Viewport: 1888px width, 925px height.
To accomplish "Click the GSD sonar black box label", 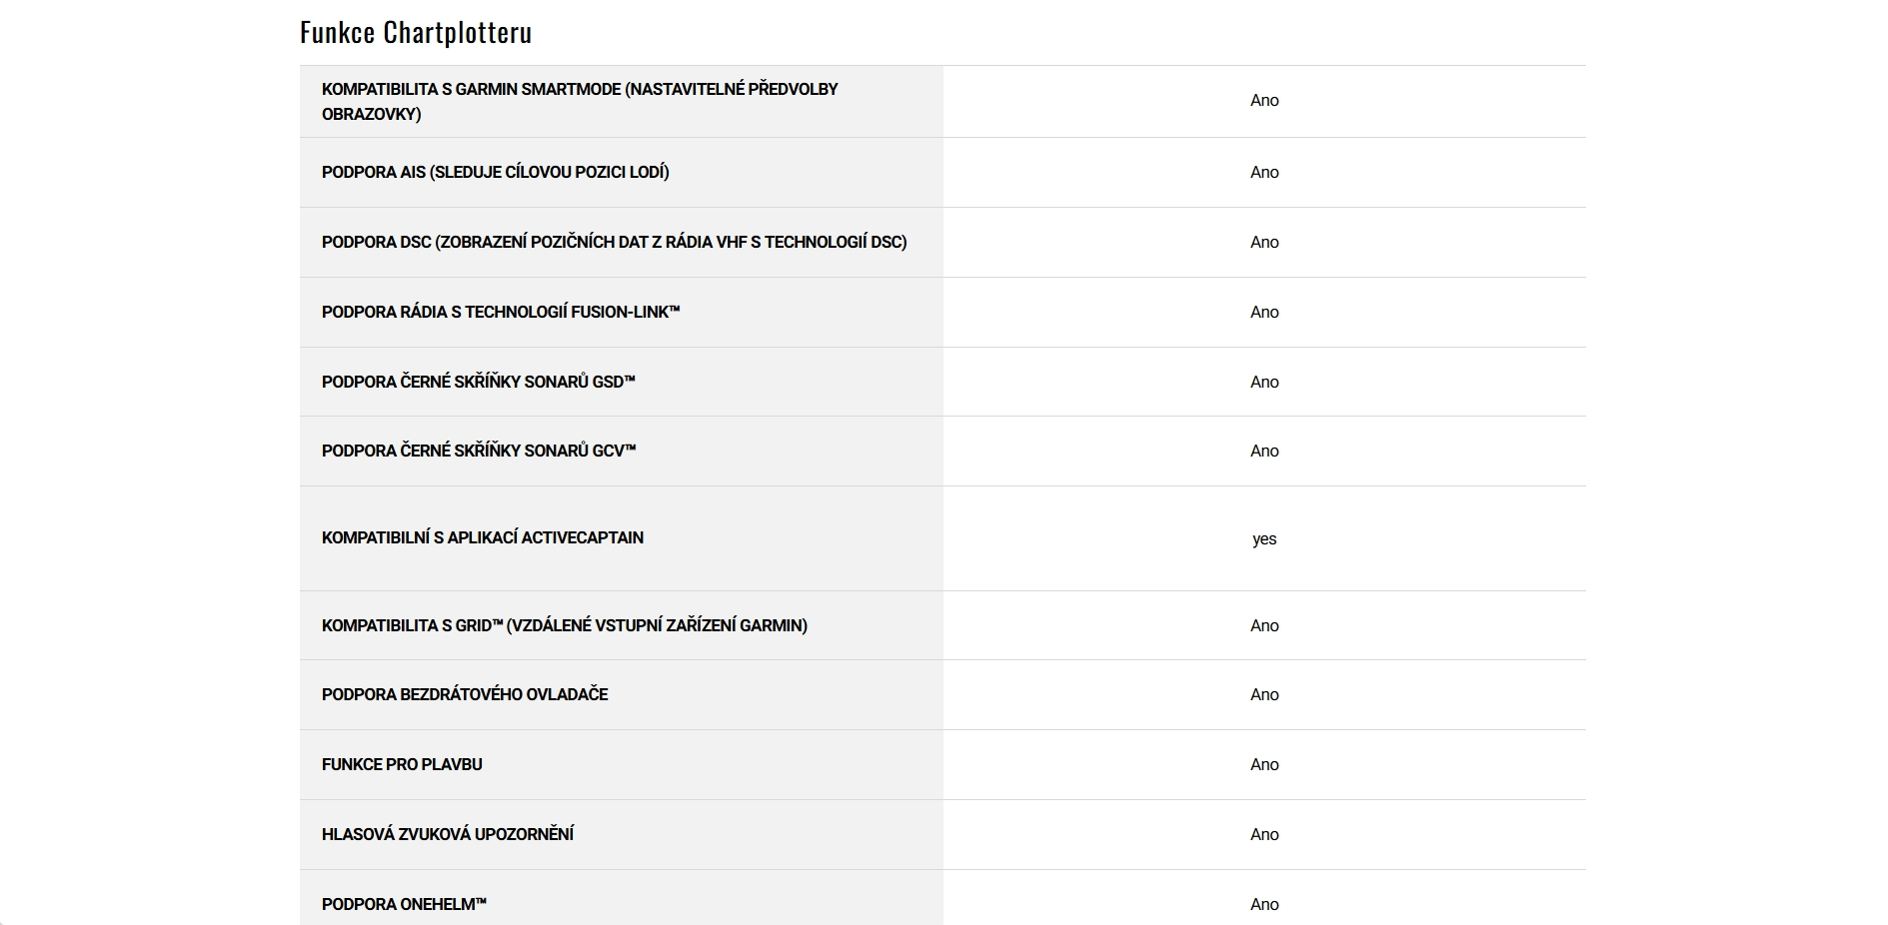I will click(478, 382).
